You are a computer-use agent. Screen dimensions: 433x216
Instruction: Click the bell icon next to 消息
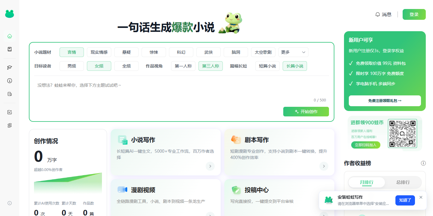(x=378, y=14)
